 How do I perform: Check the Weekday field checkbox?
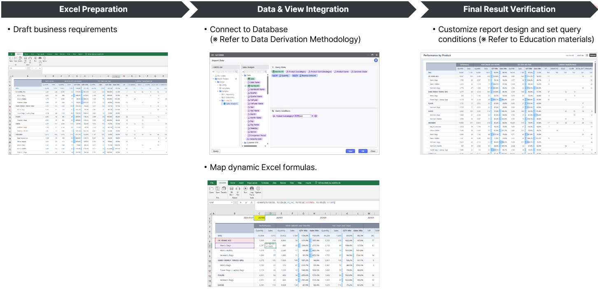coord(245,128)
